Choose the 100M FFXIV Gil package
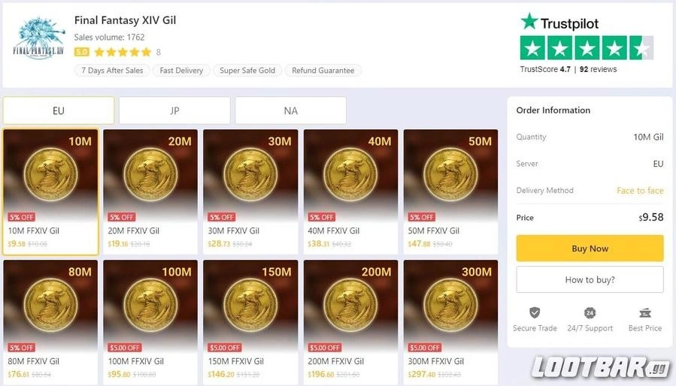The image size is (676, 386). [150, 321]
